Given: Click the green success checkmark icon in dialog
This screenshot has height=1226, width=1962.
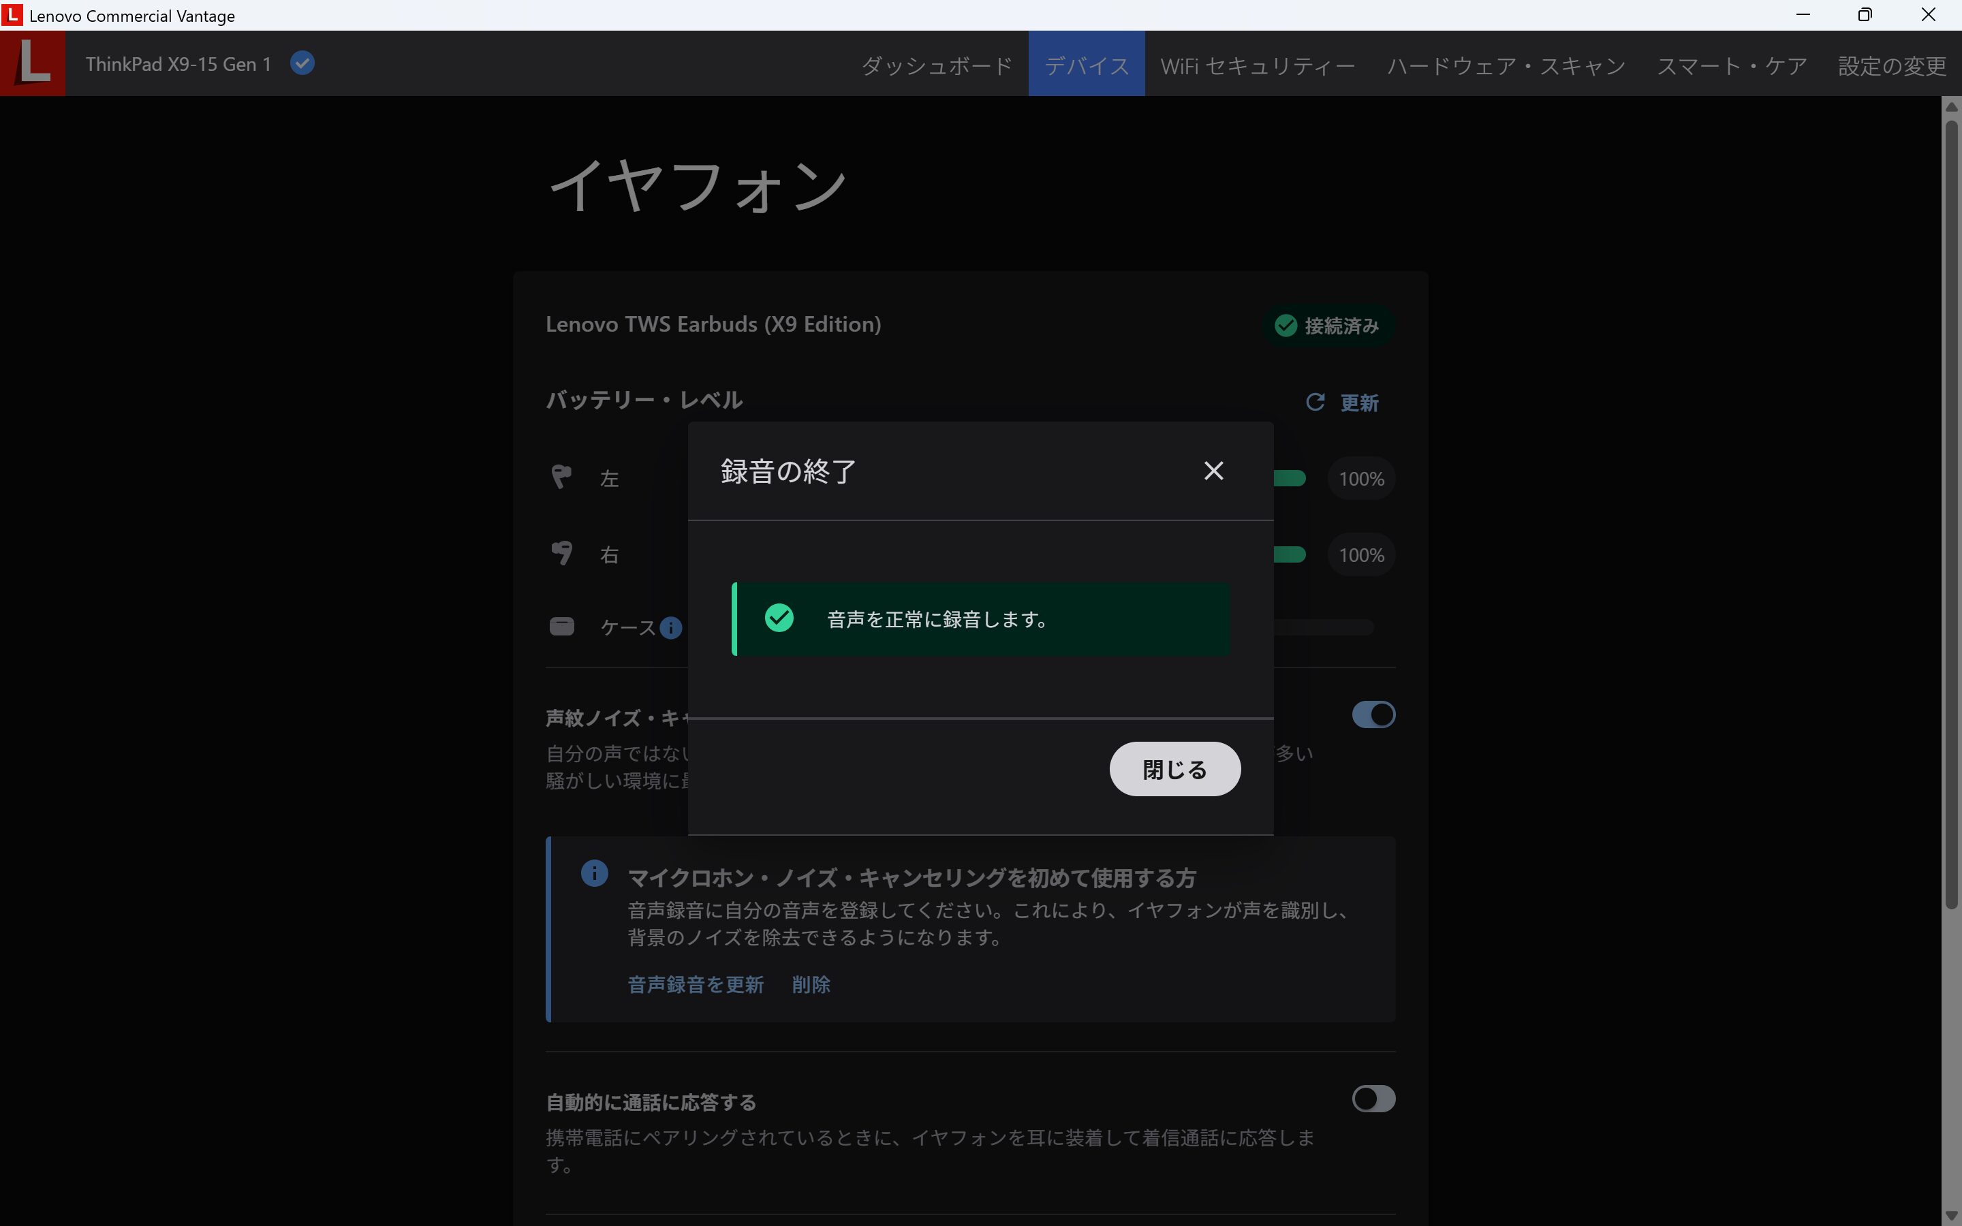Looking at the screenshot, I should tap(778, 618).
